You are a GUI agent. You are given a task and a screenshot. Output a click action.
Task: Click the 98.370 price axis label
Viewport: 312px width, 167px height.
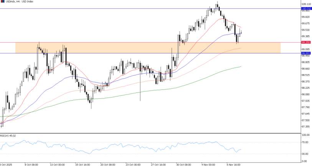pyautogui.click(x=306, y=81)
